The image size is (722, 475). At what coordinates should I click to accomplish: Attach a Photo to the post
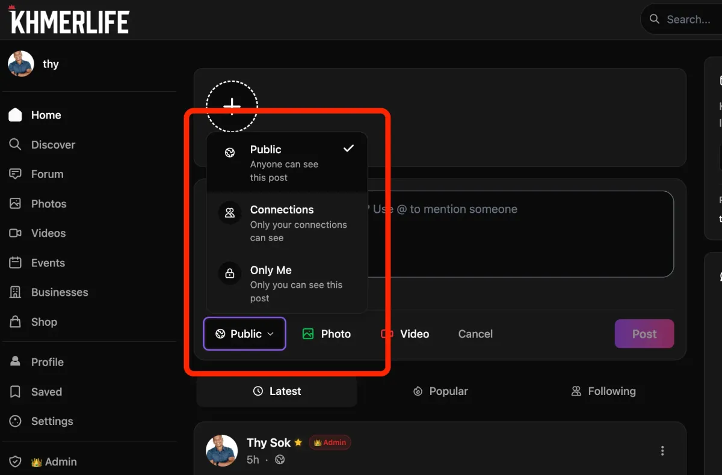pyautogui.click(x=327, y=334)
